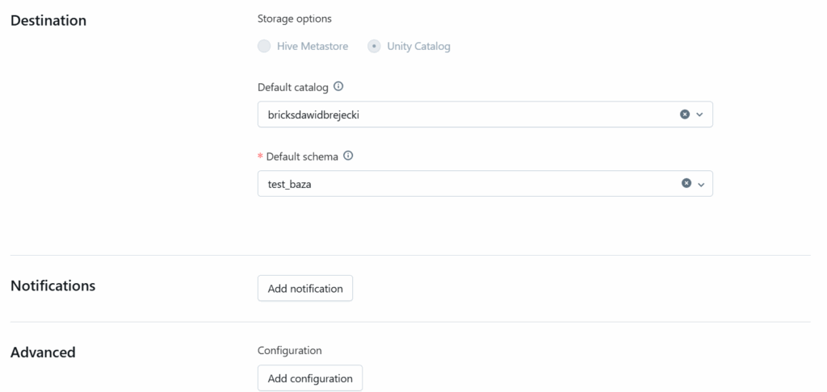This screenshot has height=392, width=827.
Task: Click the Unity Catalog label text
Action: (418, 46)
